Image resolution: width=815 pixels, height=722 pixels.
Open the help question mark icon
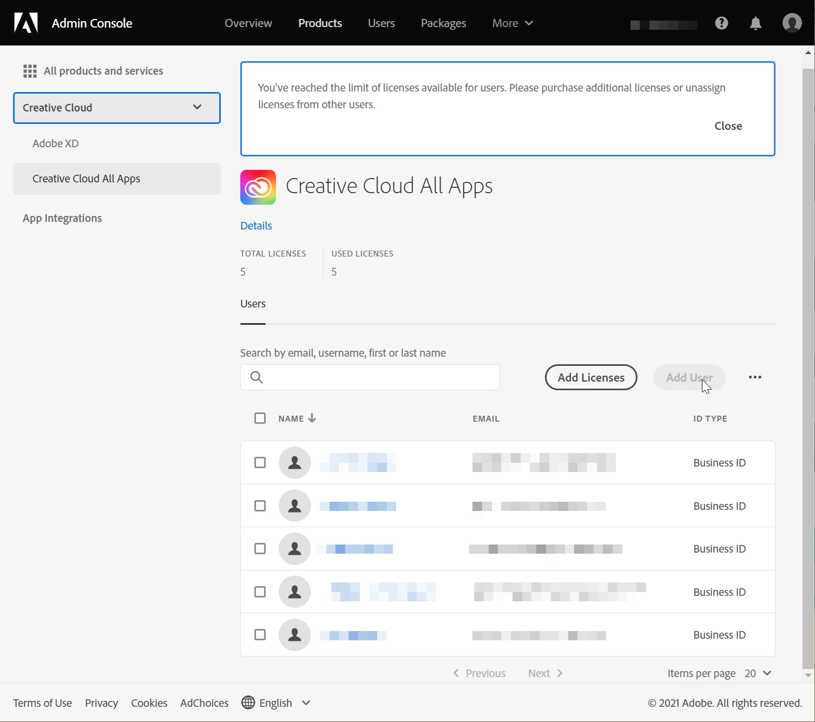pyautogui.click(x=721, y=23)
